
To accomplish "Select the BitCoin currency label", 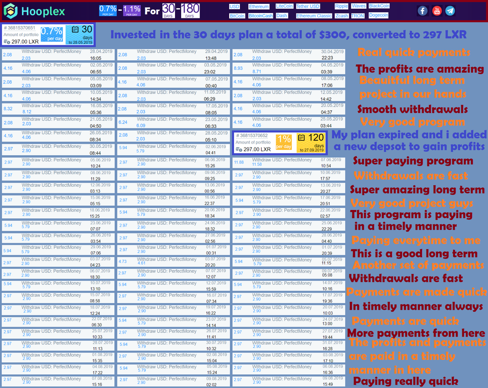I will click(x=237, y=16).
